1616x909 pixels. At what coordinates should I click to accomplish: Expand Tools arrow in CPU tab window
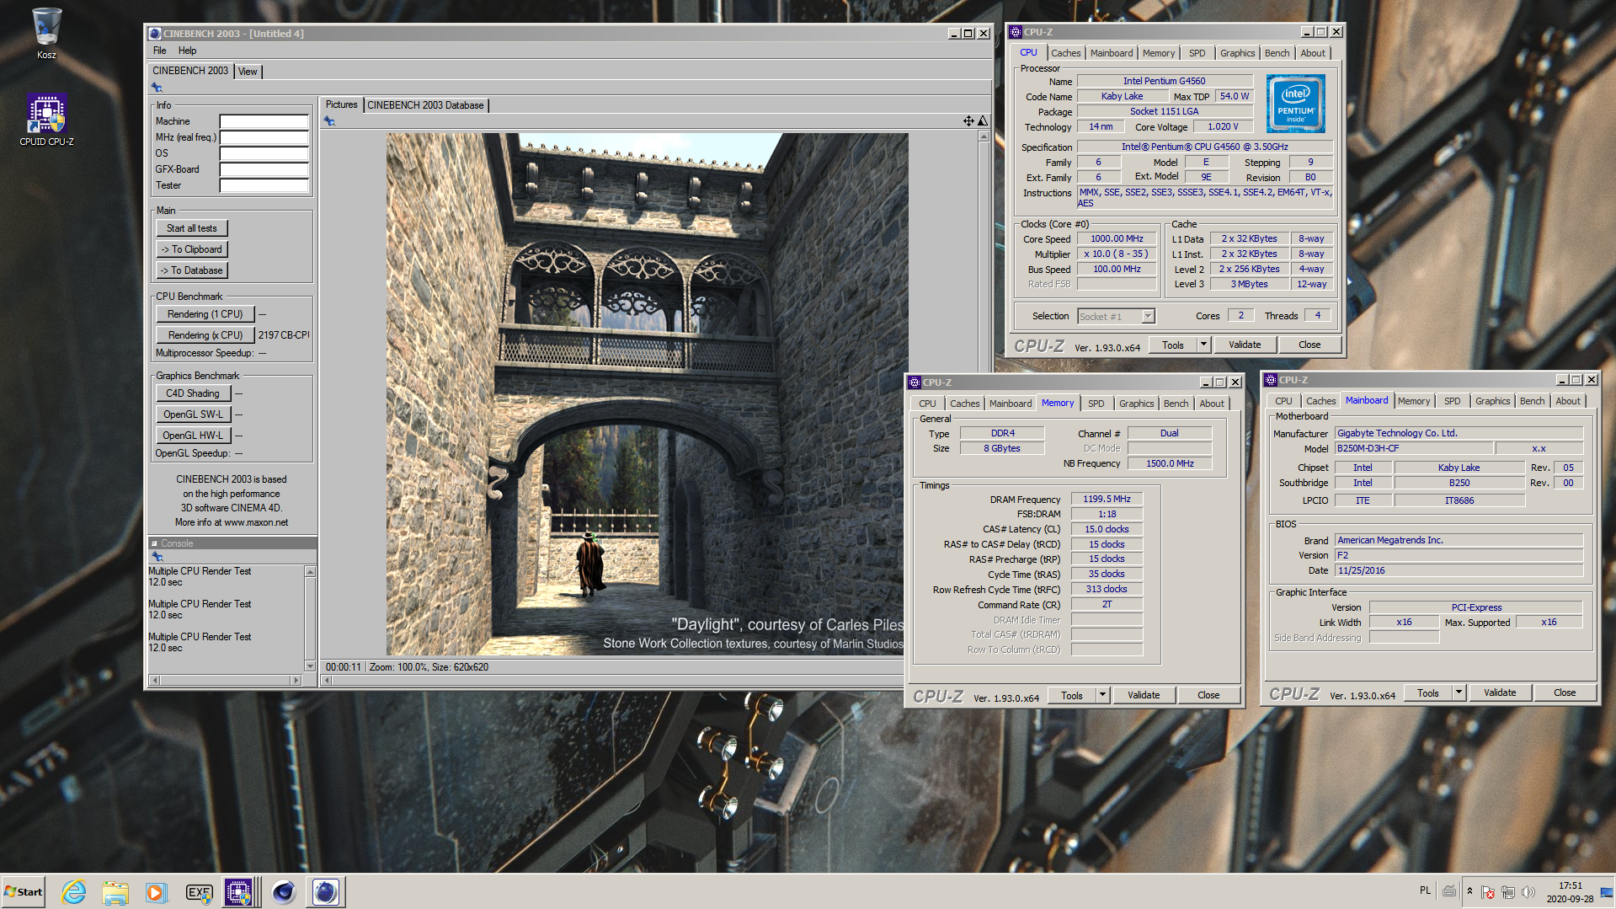pyautogui.click(x=1203, y=345)
